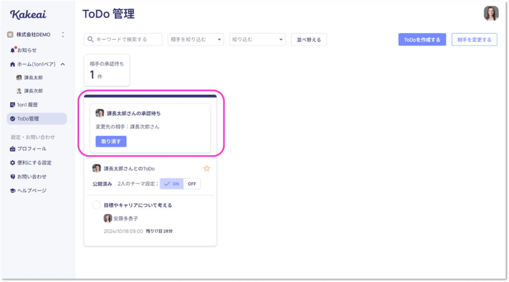Screen dimensions: 509x282
Task: Click the 1on1 履歴 icon
Action: tap(12, 105)
